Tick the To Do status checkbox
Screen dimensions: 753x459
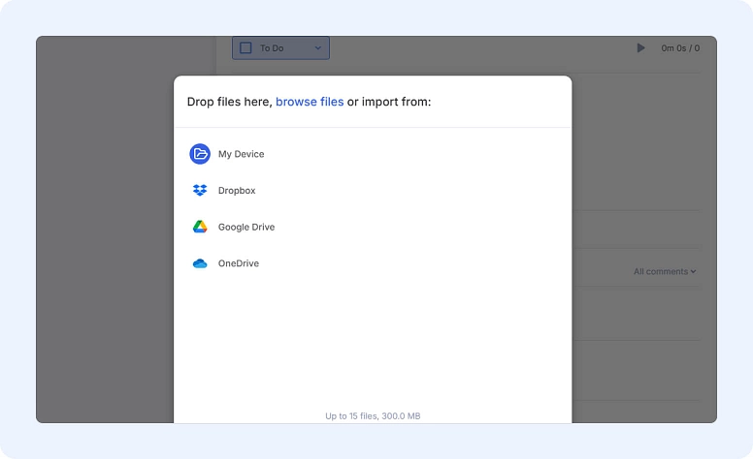point(246,47)
